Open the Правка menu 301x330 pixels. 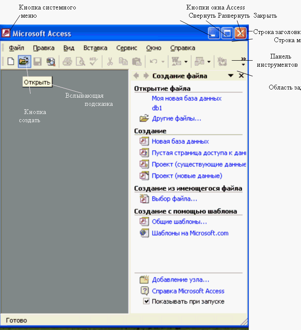43,48
